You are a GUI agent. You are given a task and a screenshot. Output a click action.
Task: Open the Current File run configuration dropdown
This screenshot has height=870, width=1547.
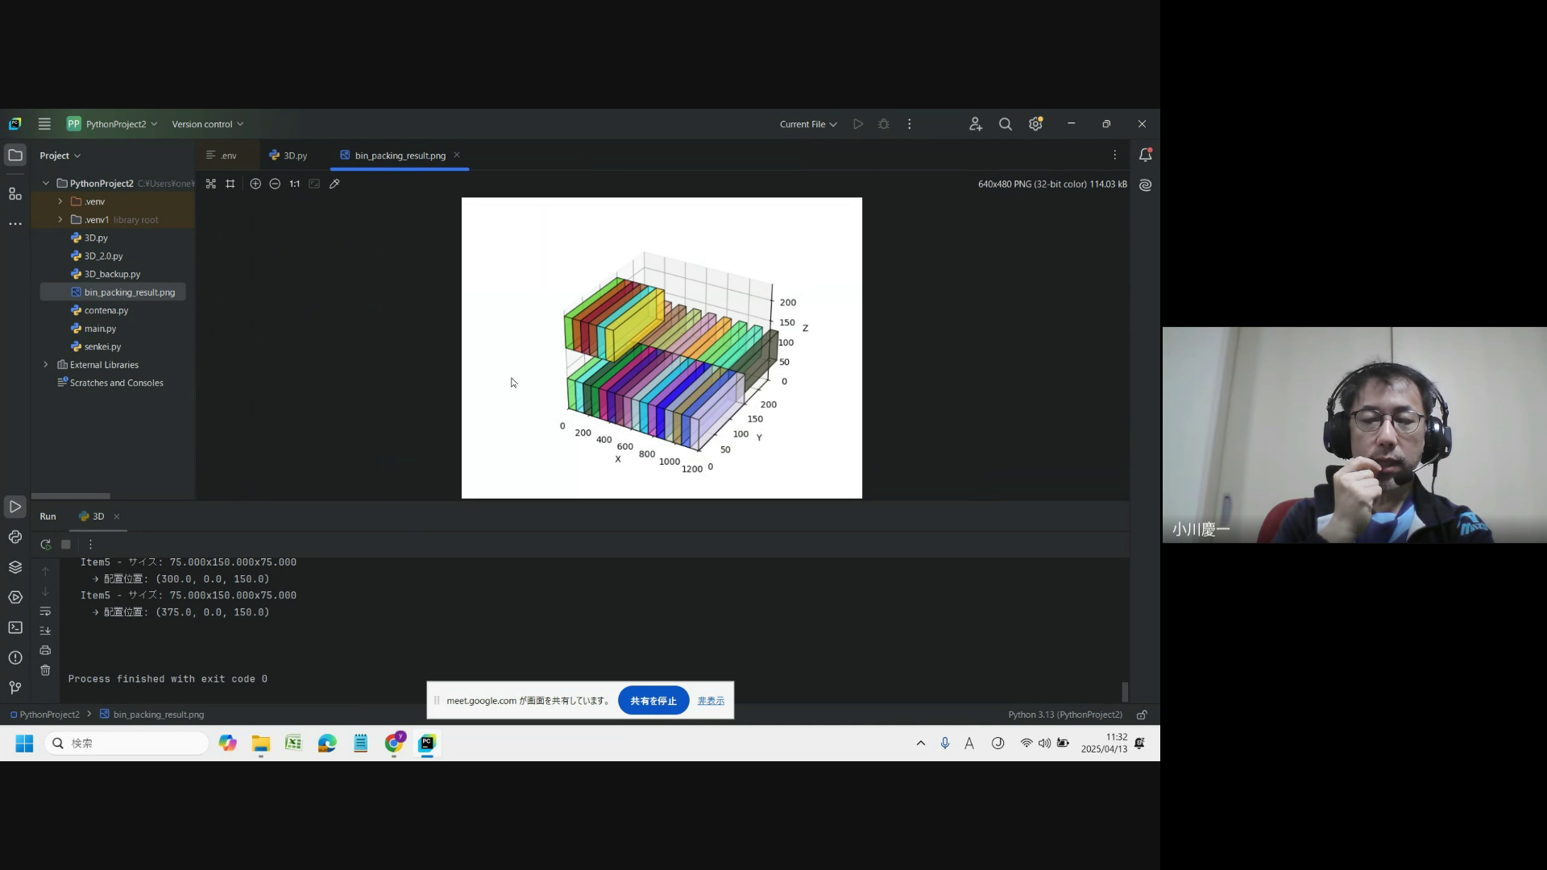(808, 124)
